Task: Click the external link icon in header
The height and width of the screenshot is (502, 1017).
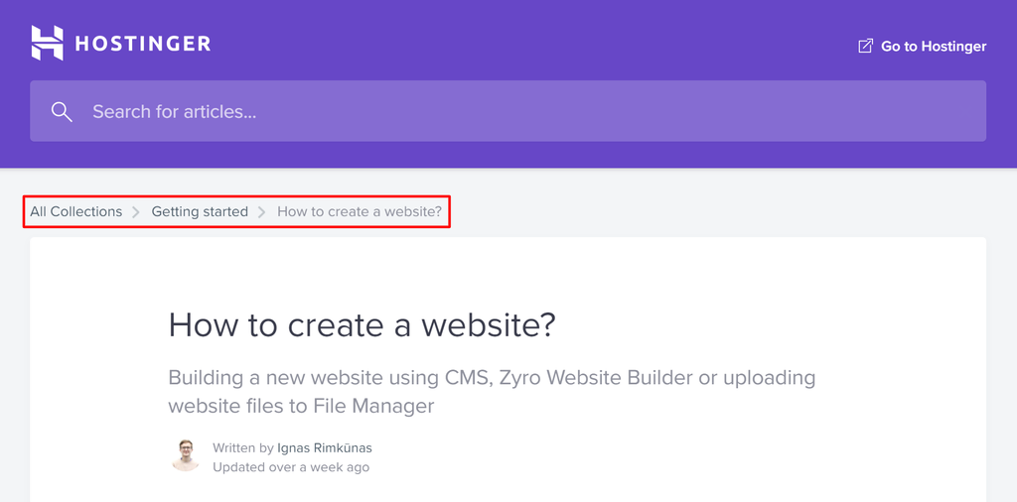Action: 865,46
